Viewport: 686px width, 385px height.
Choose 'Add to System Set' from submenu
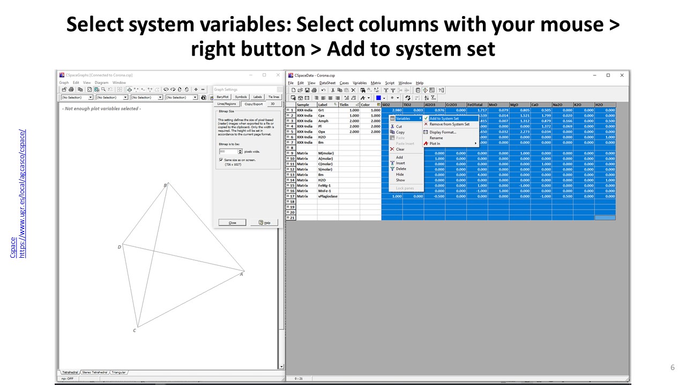coord(444,118)
